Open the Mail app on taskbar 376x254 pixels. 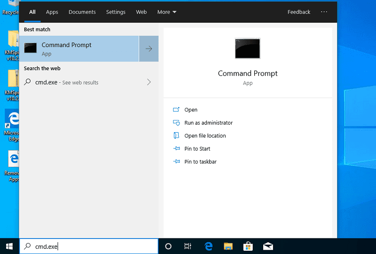[x=268, y=246]
